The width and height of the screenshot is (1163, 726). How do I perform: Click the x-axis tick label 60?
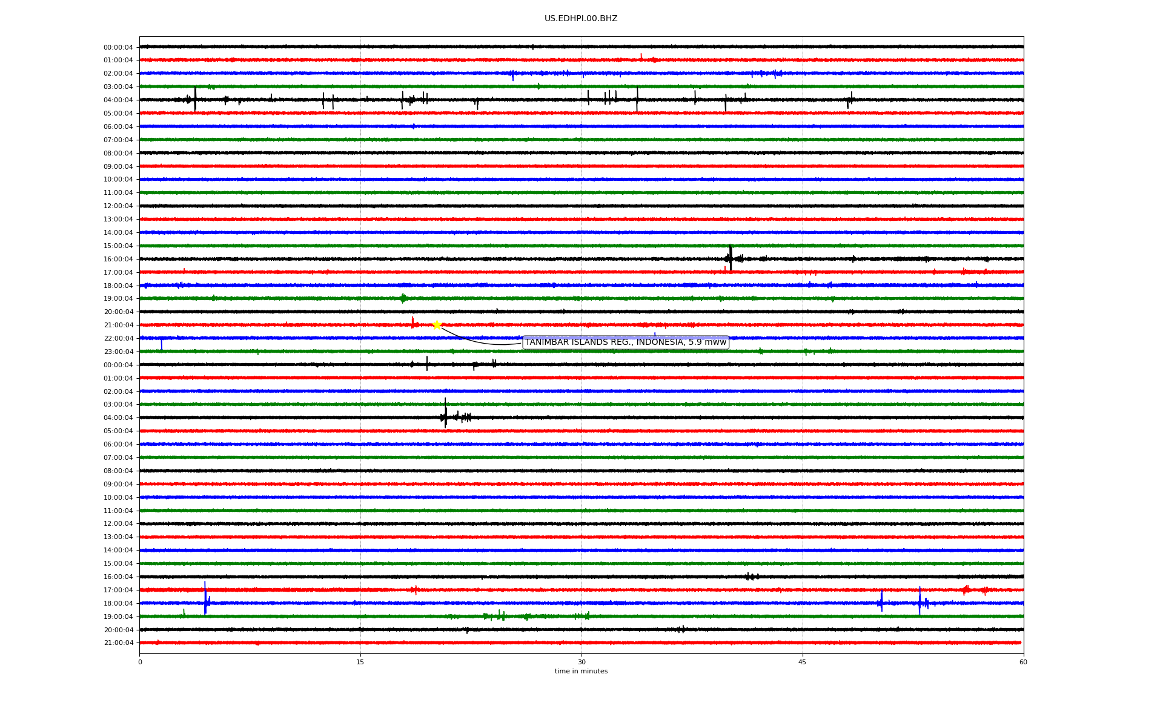click(x=1023, y=662)
